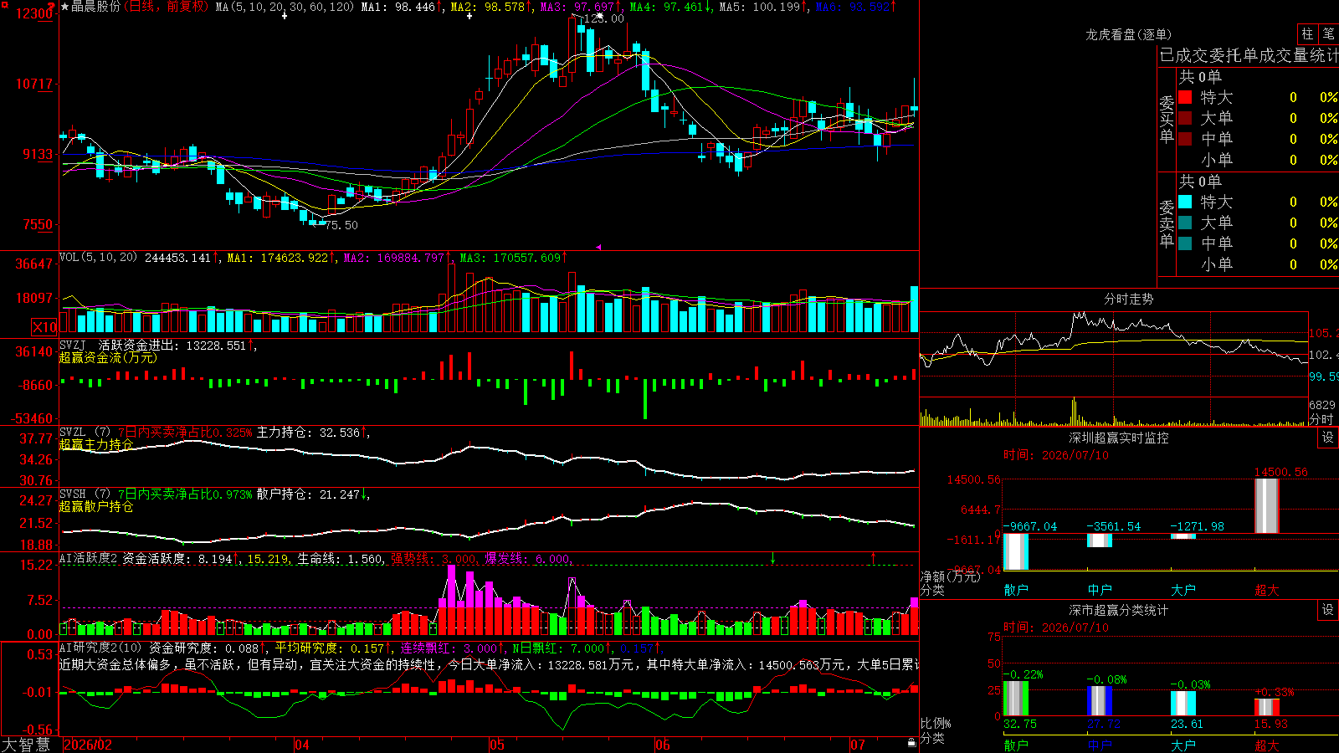Select the SVSH indicator name
This screenshot has width=1339, height=753.
click(x=73, y=494)
